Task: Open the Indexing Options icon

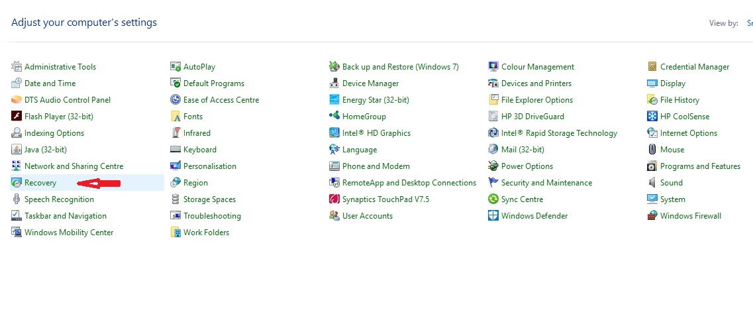Action: coord(17,133)
